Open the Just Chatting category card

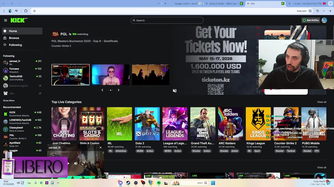pos(64,124)
